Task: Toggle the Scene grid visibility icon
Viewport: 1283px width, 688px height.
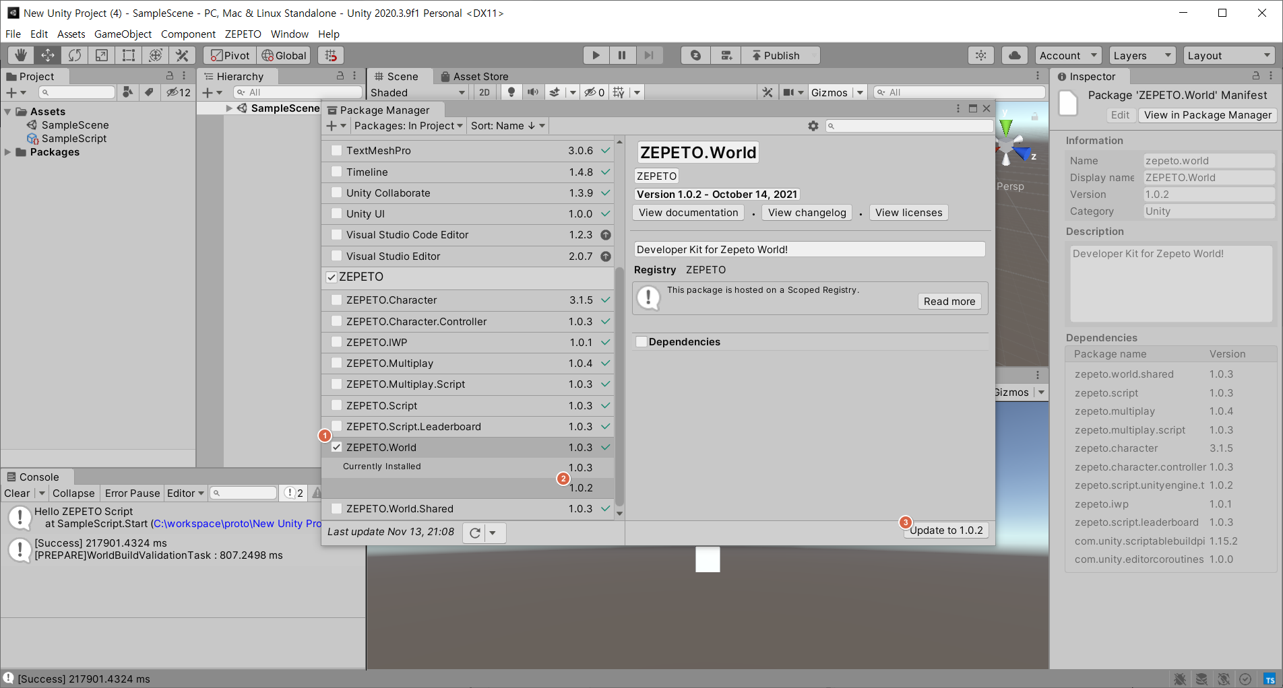Action: click(619, 92)
